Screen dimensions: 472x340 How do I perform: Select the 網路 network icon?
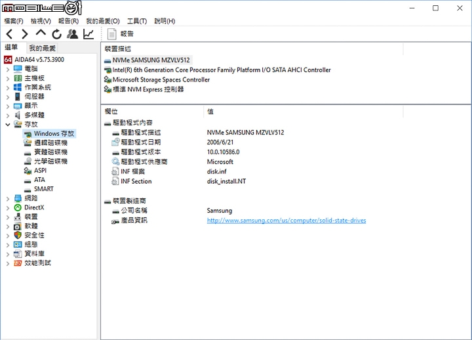18,198
